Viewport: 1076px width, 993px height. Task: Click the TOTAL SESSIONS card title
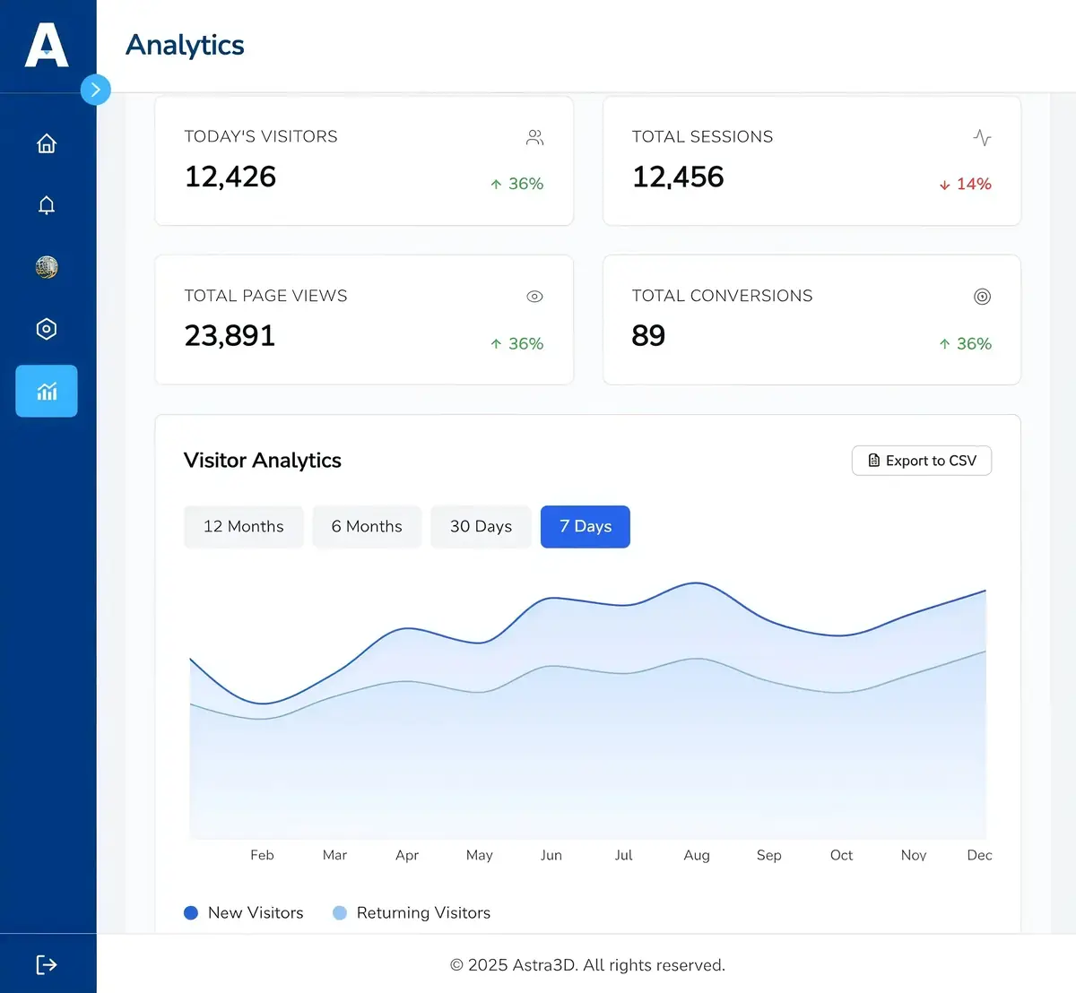click(702, 136)
